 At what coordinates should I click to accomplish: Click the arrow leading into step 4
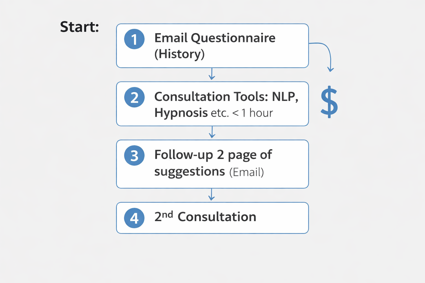pyautogui.click(x=212, y=195)
